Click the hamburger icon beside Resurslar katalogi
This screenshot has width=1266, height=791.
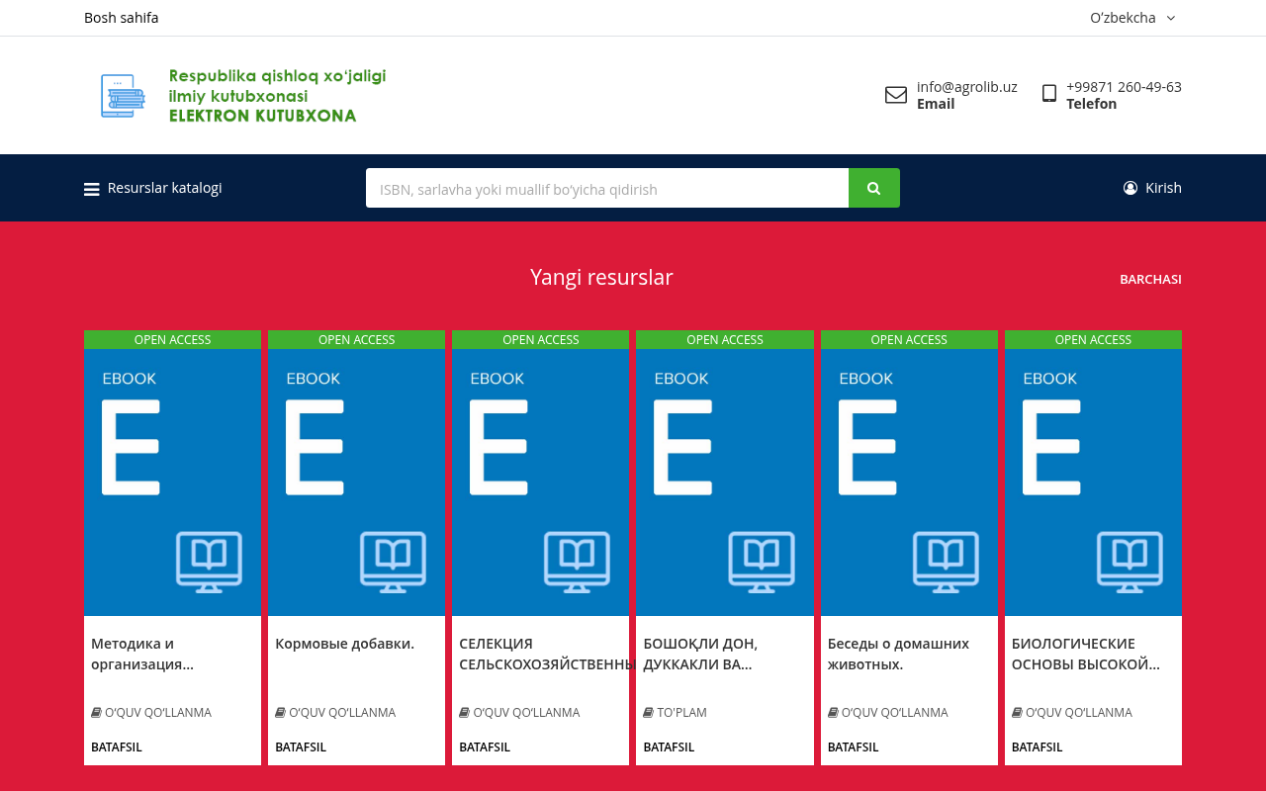click(92, 189)
